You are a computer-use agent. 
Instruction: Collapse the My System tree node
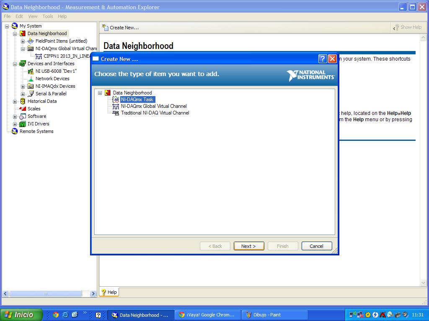pyautogui.click(x=7, y=26)
